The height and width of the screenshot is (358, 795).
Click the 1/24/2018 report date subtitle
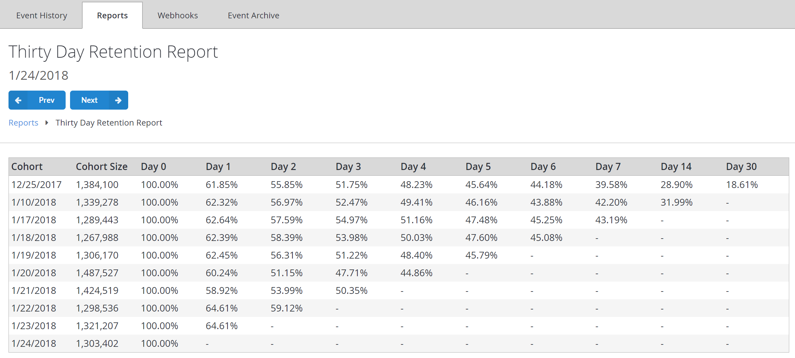tap(38, 75)
